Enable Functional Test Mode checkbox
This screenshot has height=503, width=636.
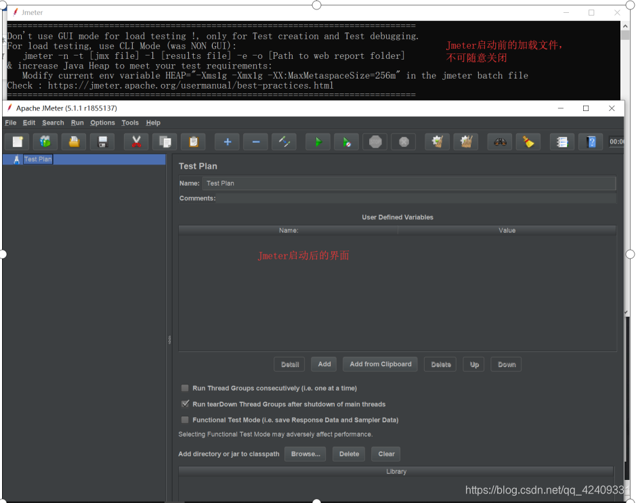185,420
